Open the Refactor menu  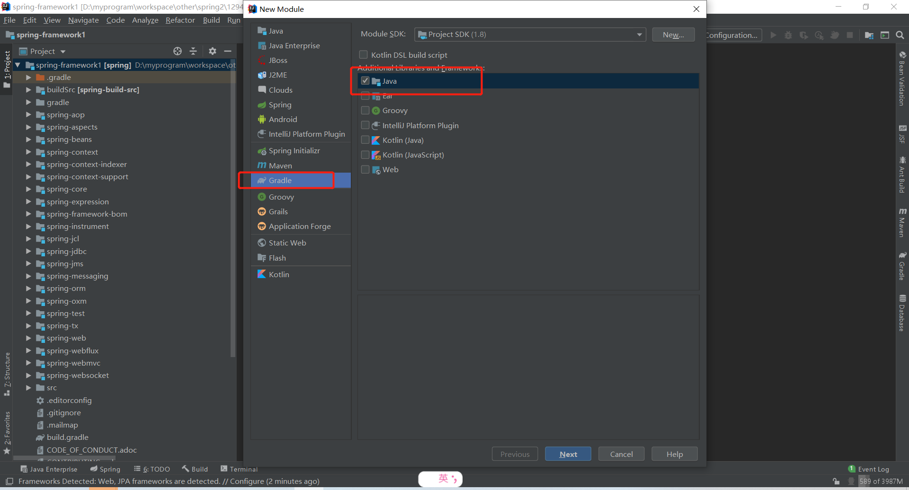click(180, 20)
